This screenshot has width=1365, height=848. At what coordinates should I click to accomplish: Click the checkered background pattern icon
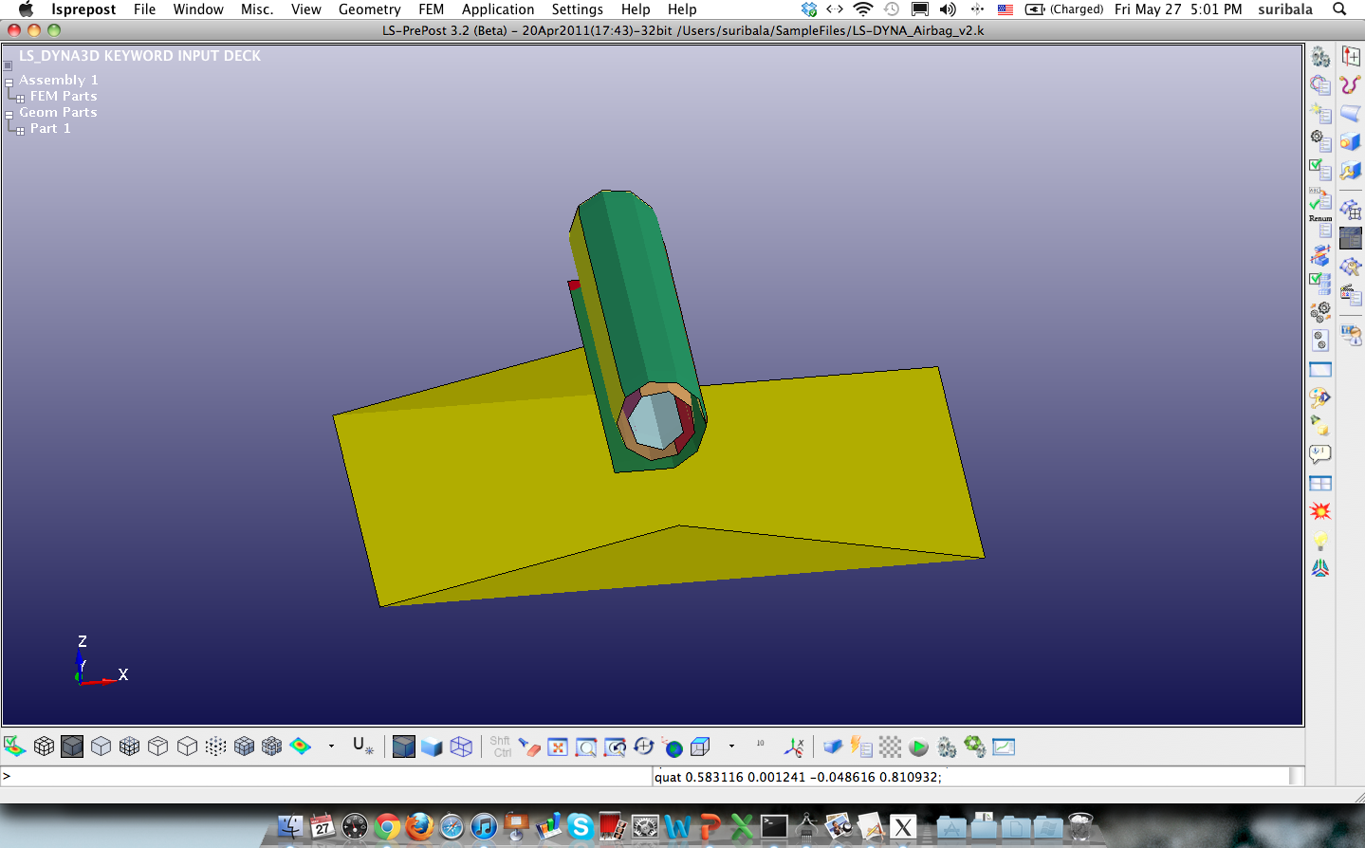click(x=890, y=747)
